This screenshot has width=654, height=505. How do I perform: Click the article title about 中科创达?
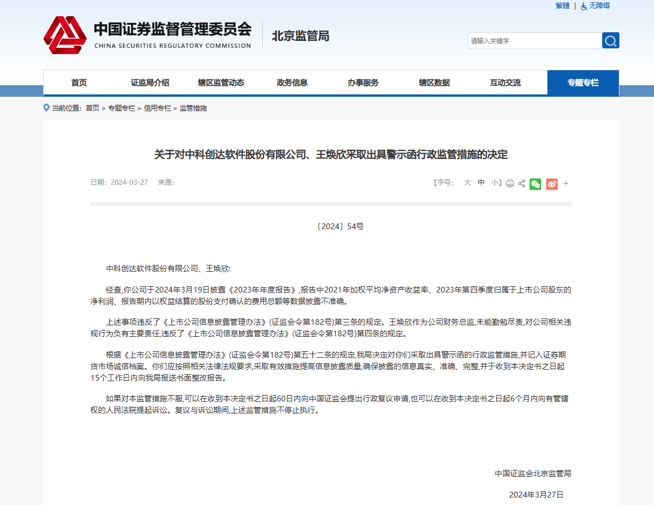pos(331,154)
